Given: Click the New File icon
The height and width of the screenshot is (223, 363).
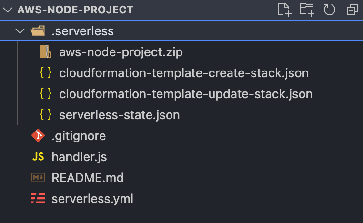Looking at the screenshot, I should coord(284,10).
